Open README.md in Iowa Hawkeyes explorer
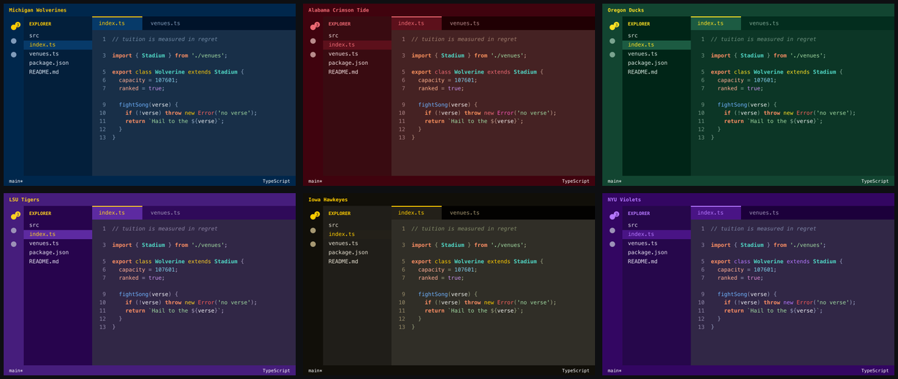The image size is (898, 379). 357,262
